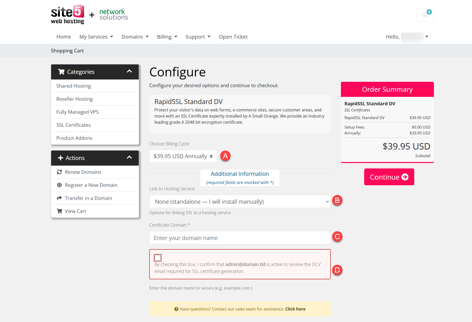Expand the Support menu
This screenshot has height=322, width=472.
[198, 37]
